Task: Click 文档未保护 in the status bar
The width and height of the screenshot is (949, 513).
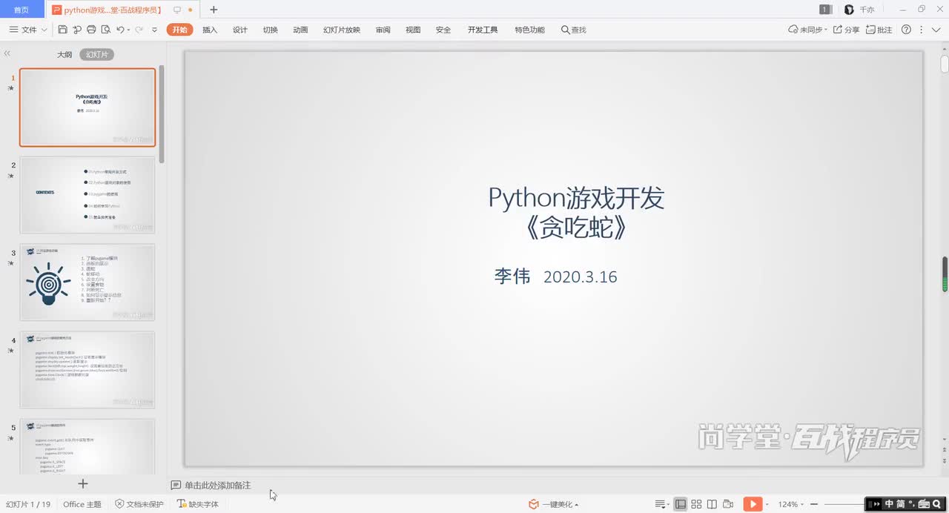Action: point(139,504)
